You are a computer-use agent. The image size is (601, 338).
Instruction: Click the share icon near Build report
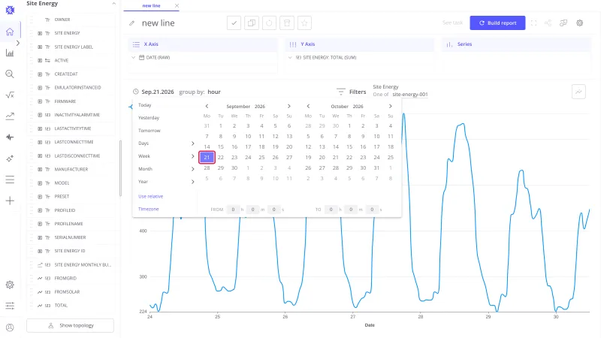point(548,23)
